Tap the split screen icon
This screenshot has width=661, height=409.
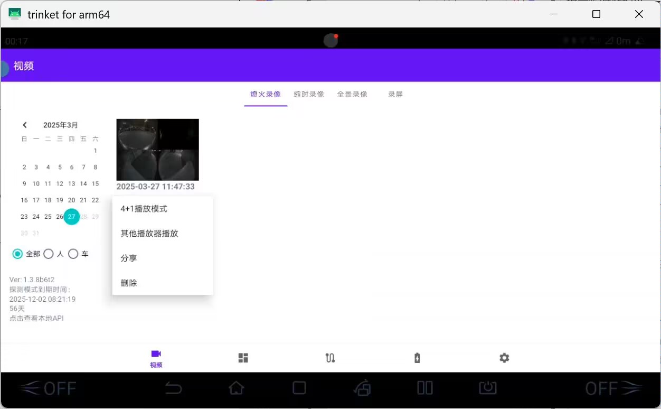[x=425, y=388]
